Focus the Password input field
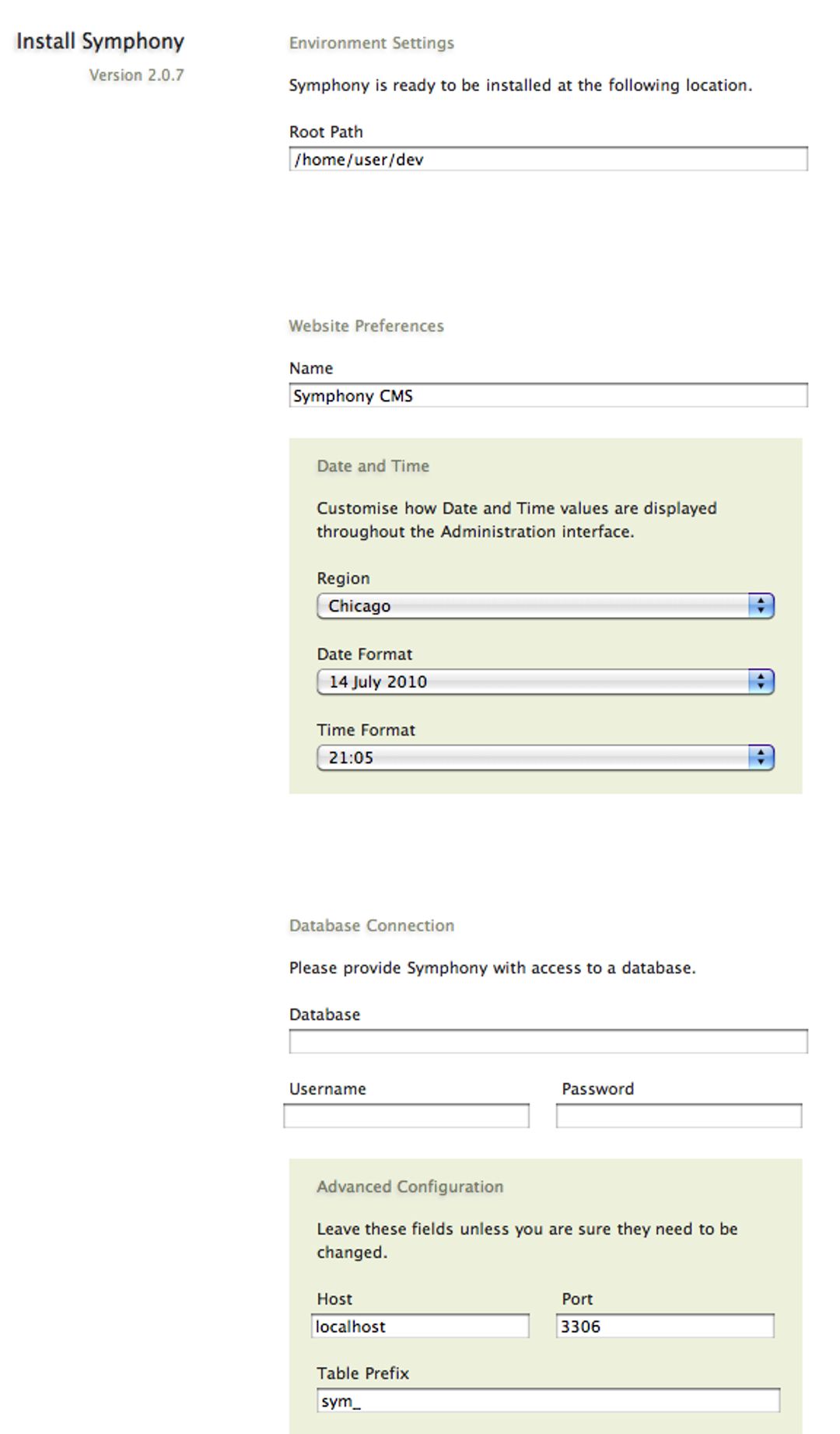840x1434 pixels. [x=678, y=1116]
